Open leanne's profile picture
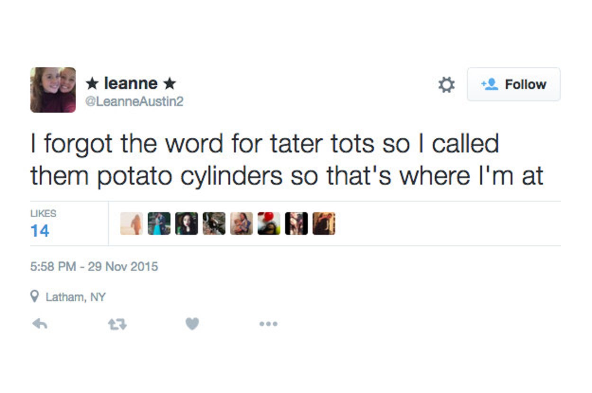Viewport: 592px width, 393px height. (53, 90)
